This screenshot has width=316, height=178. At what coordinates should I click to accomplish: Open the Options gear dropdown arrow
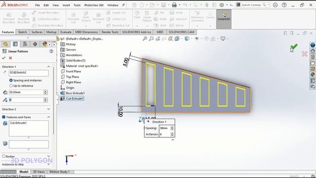coord(227,5)
